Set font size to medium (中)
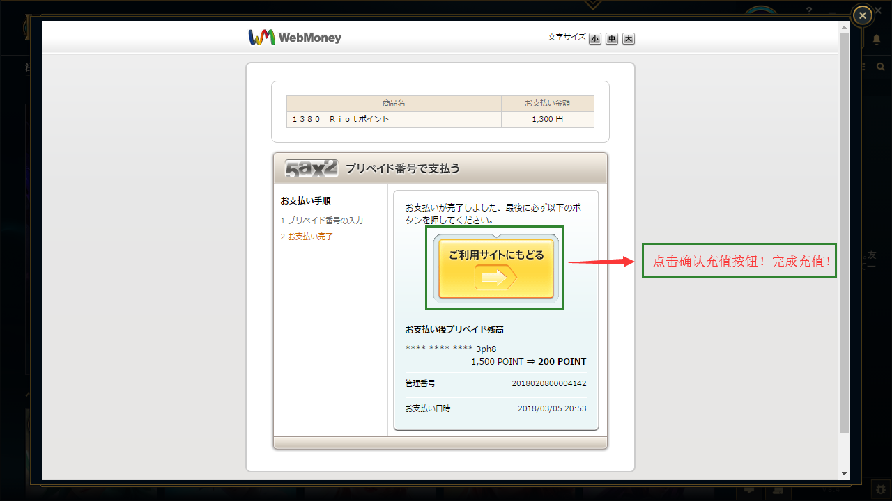The width and height of the screenshot is (892, 501). point(612,39)
